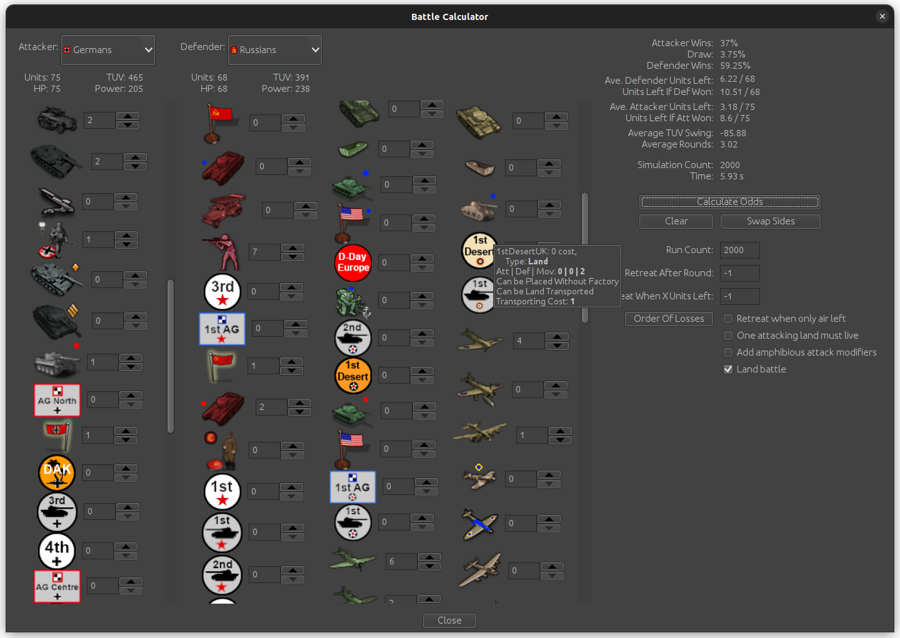Click the Clear button

(x=676, y=221)
